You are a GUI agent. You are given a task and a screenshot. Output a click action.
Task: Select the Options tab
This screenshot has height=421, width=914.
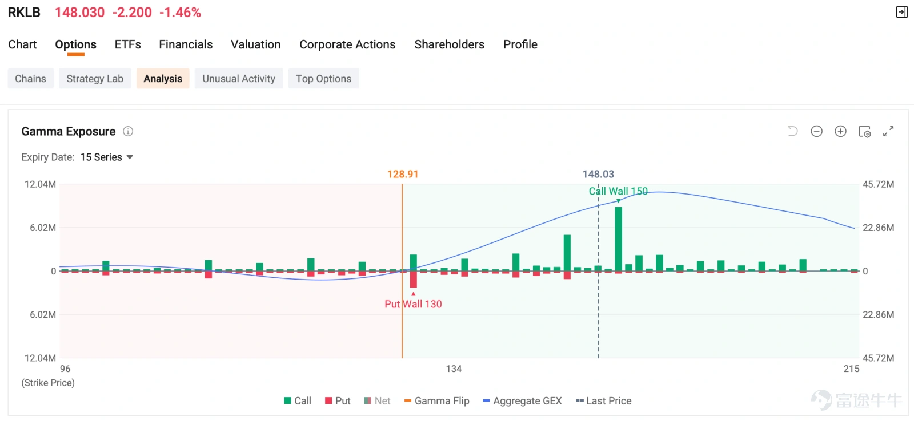pyautogui.click(x=75, y=44)
